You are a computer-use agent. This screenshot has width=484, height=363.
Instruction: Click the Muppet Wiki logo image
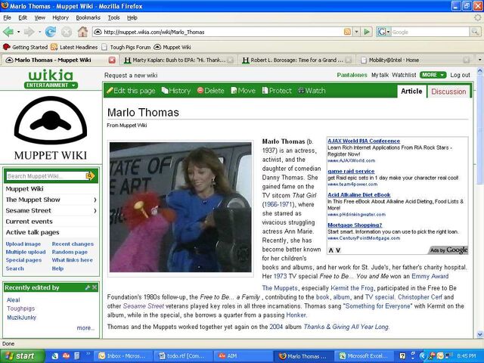coord(51,128)
